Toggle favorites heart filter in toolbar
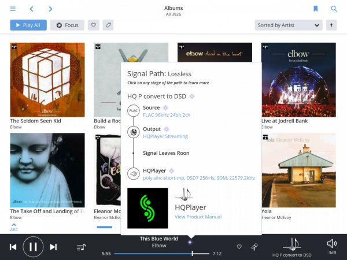Viewport: 347px width, 260px height. click(93, 25)
